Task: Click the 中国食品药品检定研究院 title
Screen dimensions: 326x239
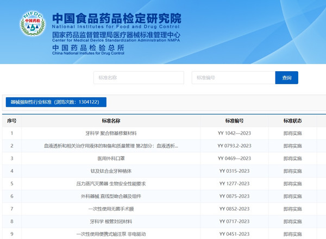Action: tap(117, 18)
